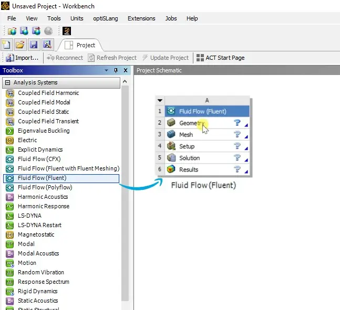This screenshot has width=340, height=310.
Task: Switch to the Project tab
Action: 80,45
